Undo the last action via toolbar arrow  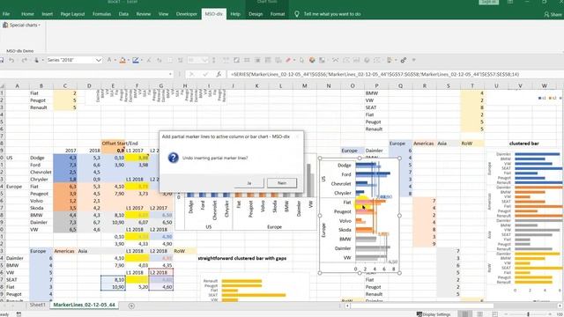coord(11,60)
